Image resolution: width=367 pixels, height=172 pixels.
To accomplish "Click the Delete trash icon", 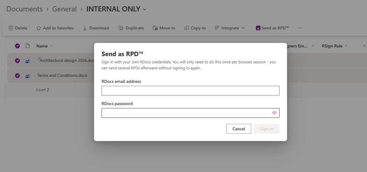I will [11, 28].
